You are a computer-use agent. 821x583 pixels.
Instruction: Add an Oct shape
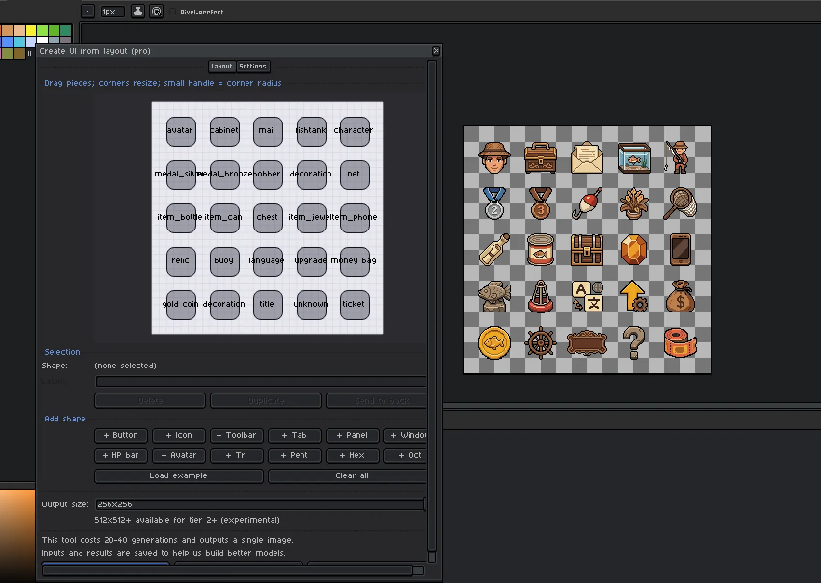click(x=406, y=456)
